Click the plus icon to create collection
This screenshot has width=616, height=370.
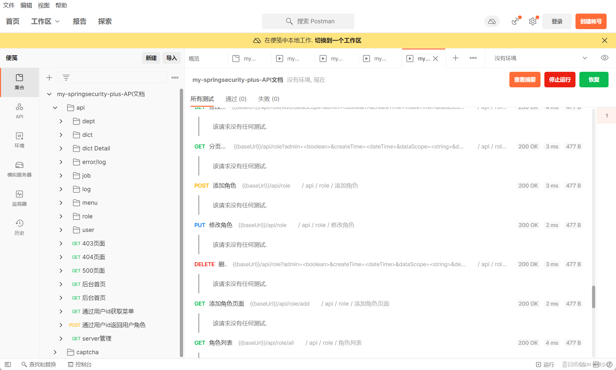[x=49, y=78]
